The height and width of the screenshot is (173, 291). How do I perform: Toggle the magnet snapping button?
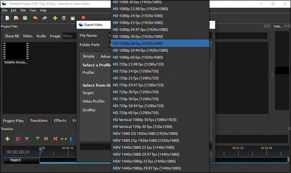17,138
